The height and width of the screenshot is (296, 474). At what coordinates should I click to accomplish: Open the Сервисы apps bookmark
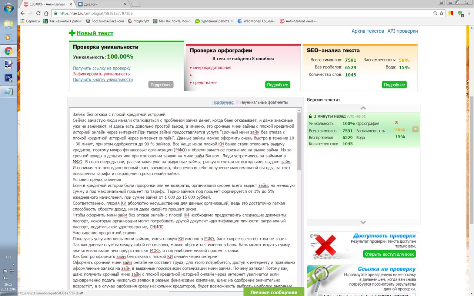tap(30, 21)
